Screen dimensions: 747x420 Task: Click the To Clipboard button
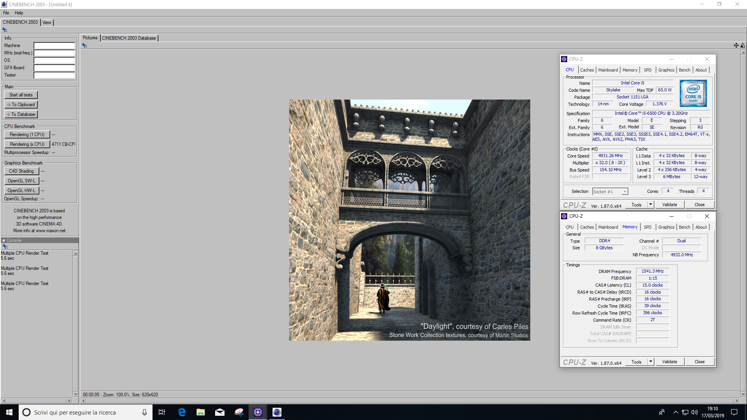(21, 105)
